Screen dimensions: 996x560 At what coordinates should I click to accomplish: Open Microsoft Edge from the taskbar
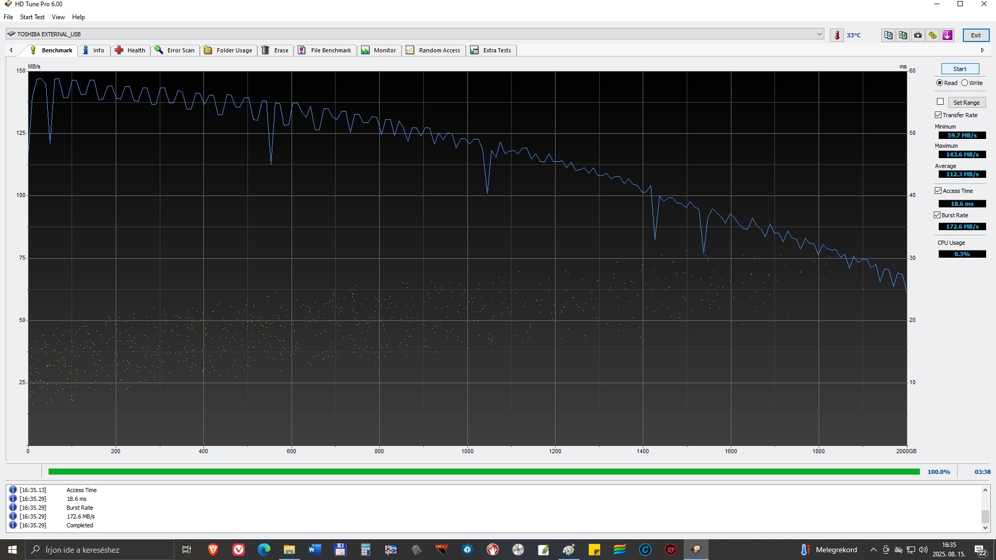(264, 550)
